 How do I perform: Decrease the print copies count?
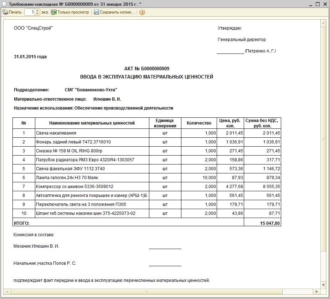pos(38,14)
